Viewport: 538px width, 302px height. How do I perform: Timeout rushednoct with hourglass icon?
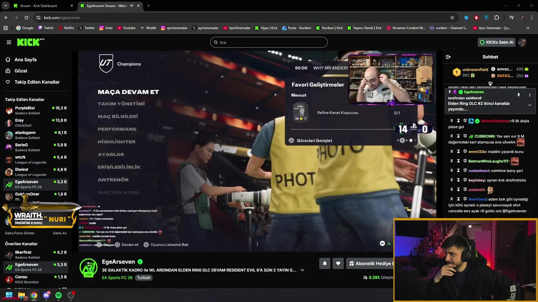point(459,171)
